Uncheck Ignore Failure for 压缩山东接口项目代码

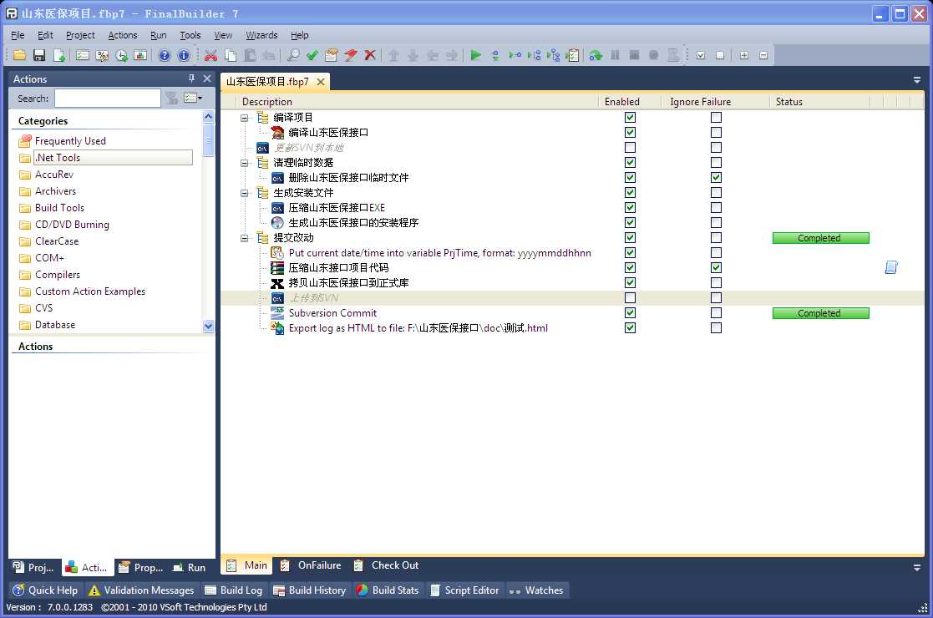[x=716, y=268]
